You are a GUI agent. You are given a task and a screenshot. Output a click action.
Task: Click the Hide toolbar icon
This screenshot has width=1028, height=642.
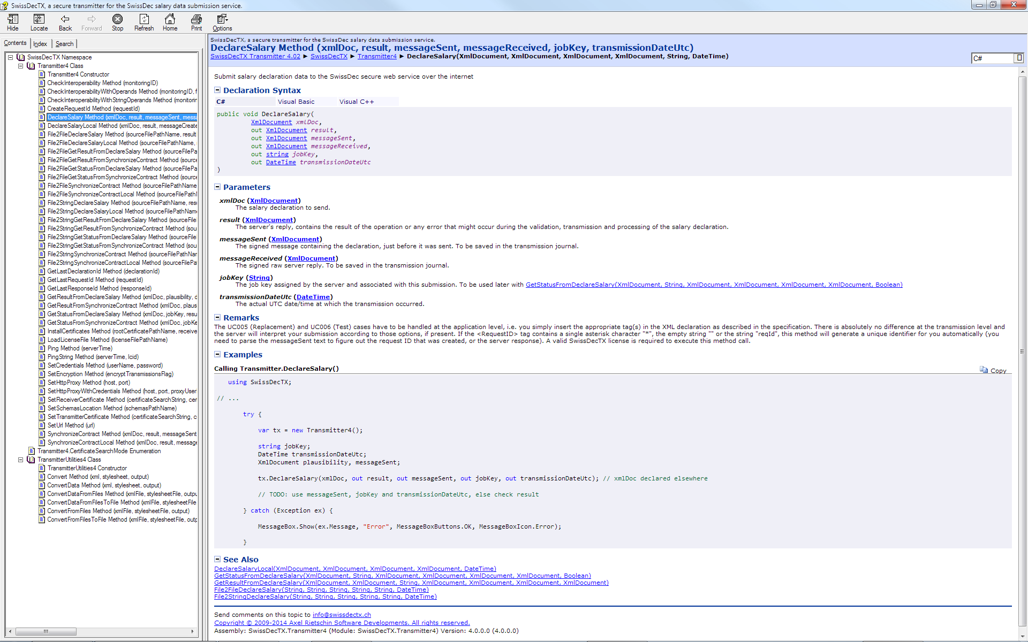13,20
